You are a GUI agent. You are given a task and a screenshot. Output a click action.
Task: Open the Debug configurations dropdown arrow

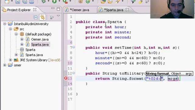pos(48,1)
